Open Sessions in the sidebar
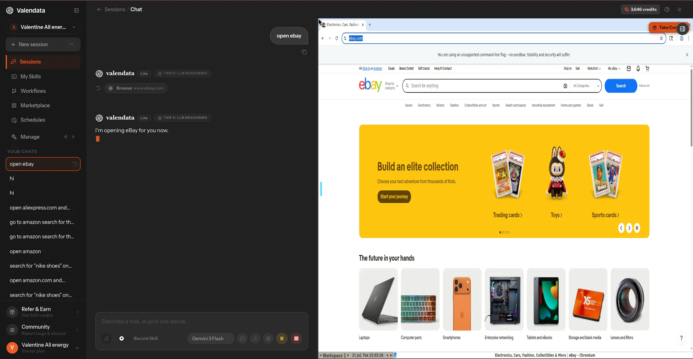This screenshot has height=359, width=693. [x=43, y=62]
